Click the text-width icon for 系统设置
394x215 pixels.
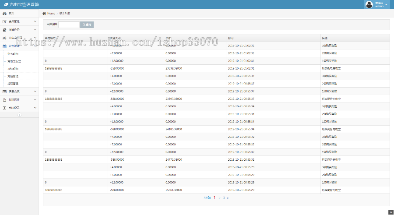[4, 108]
